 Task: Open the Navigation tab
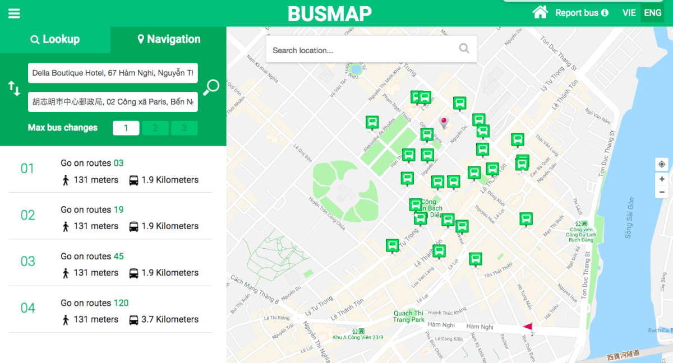point(169,39)
